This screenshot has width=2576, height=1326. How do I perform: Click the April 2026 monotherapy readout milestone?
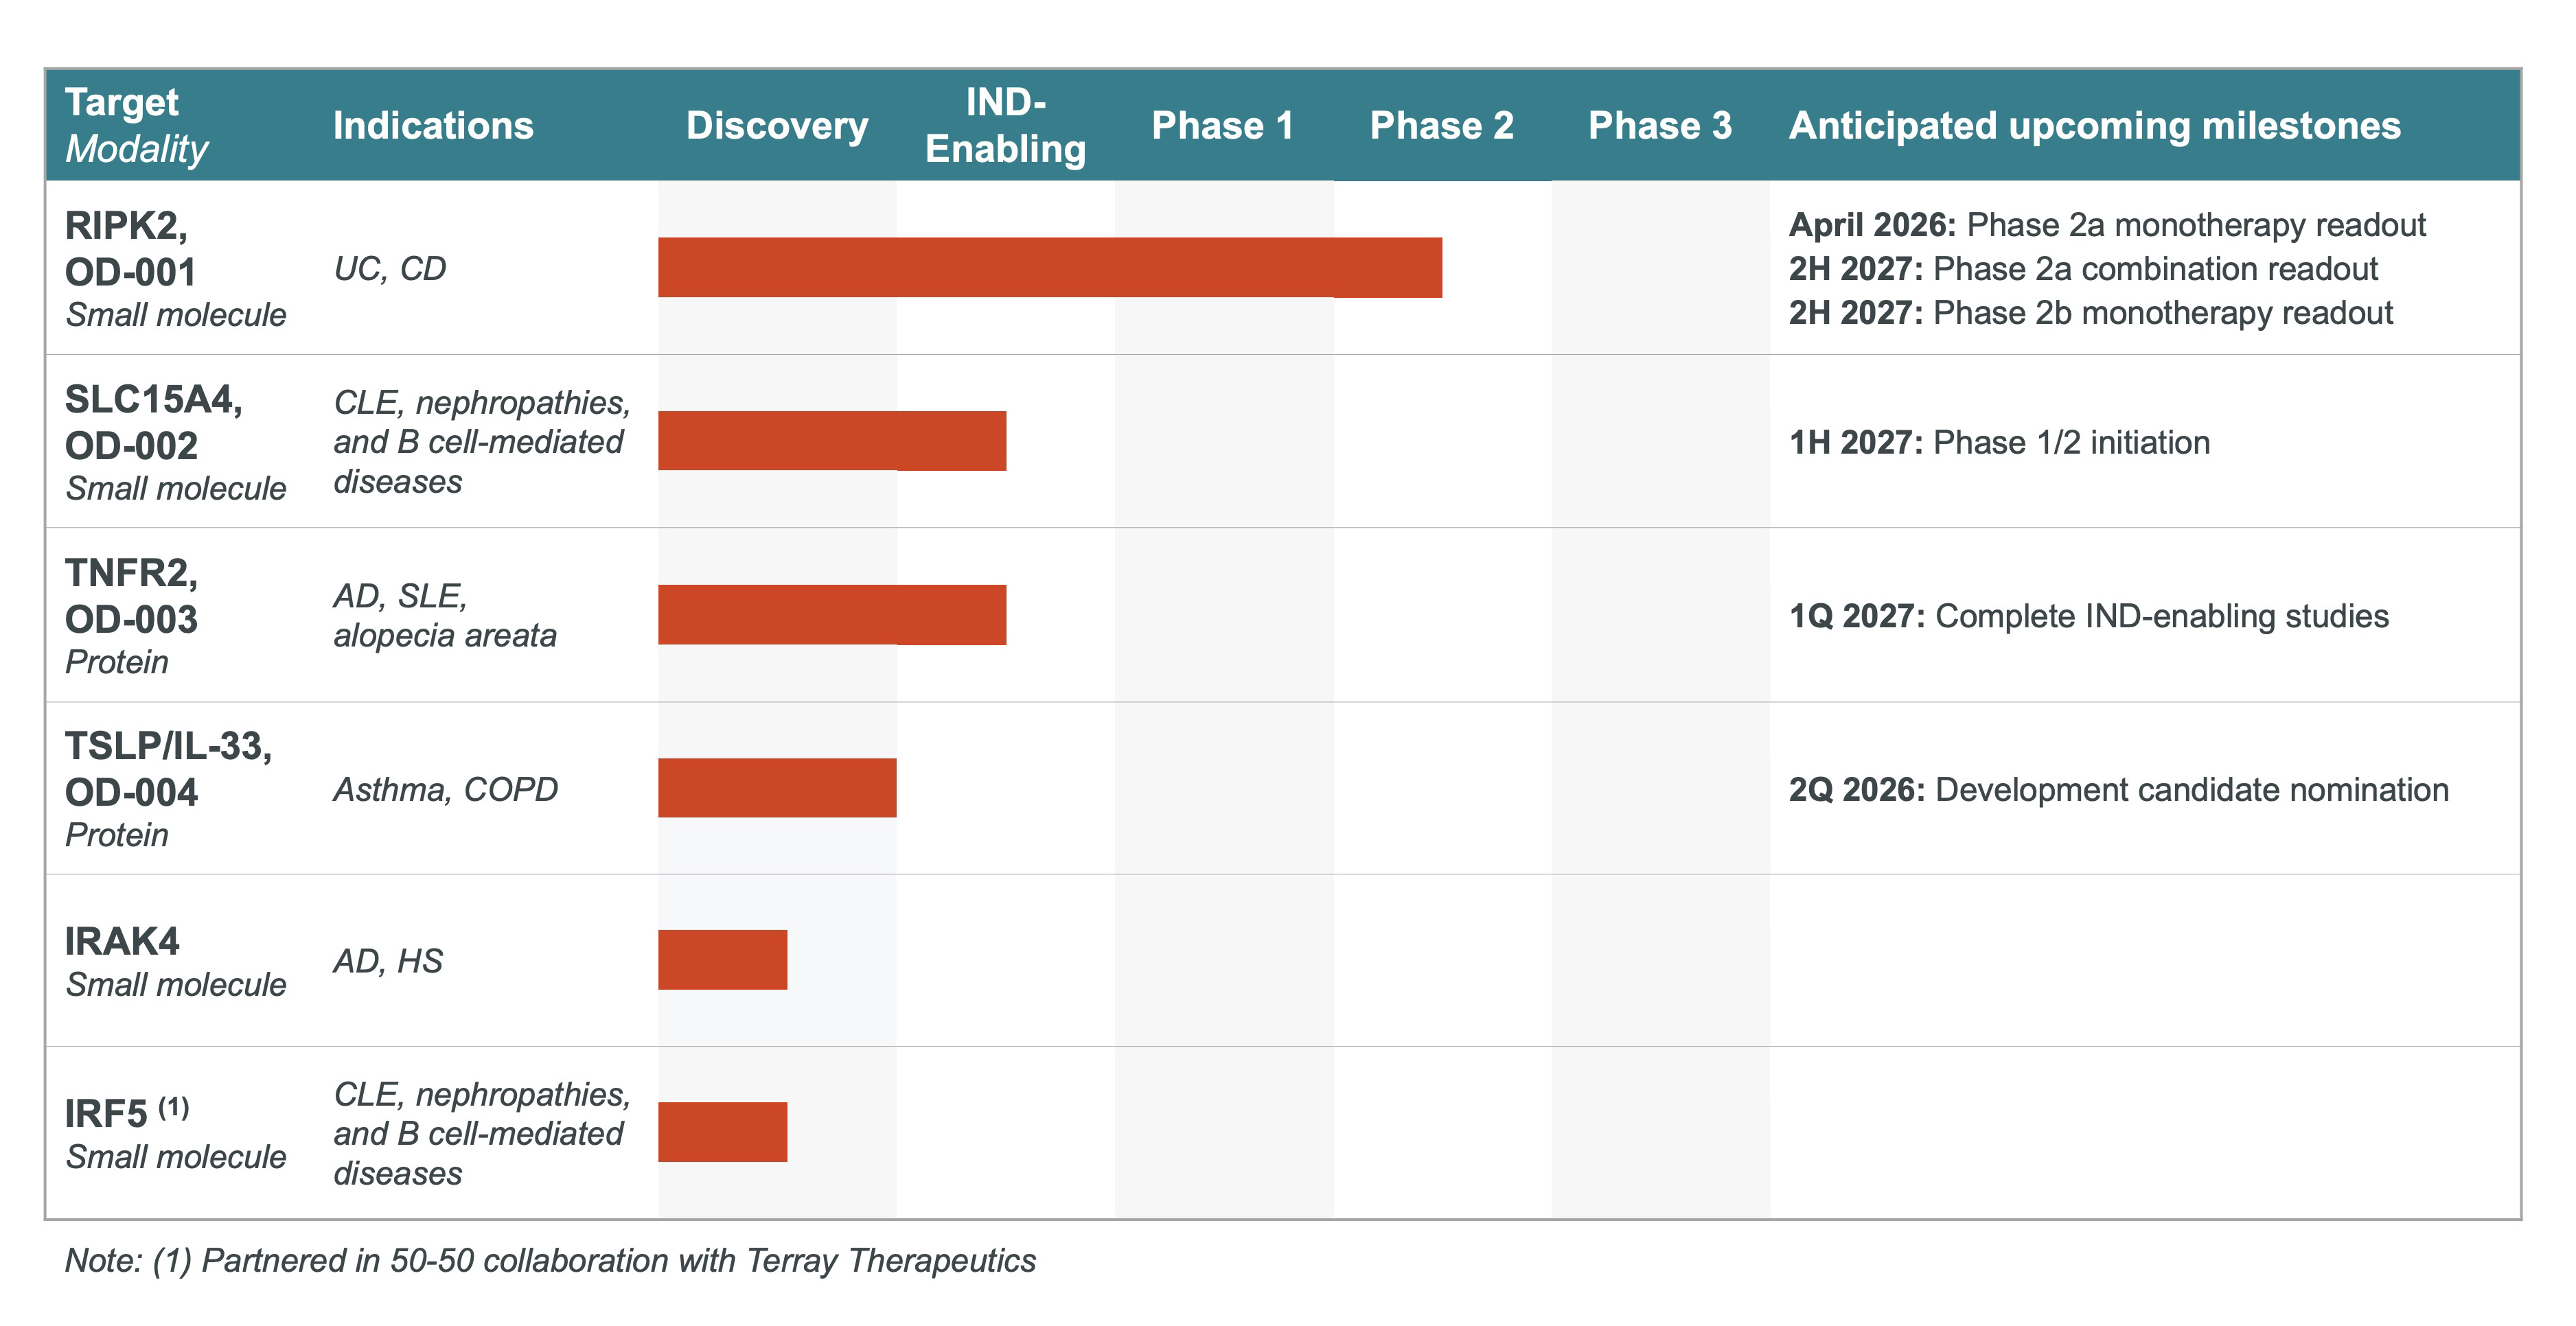(x=2107, y=224)
